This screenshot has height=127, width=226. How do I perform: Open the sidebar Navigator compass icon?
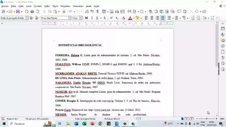point(223,46)
